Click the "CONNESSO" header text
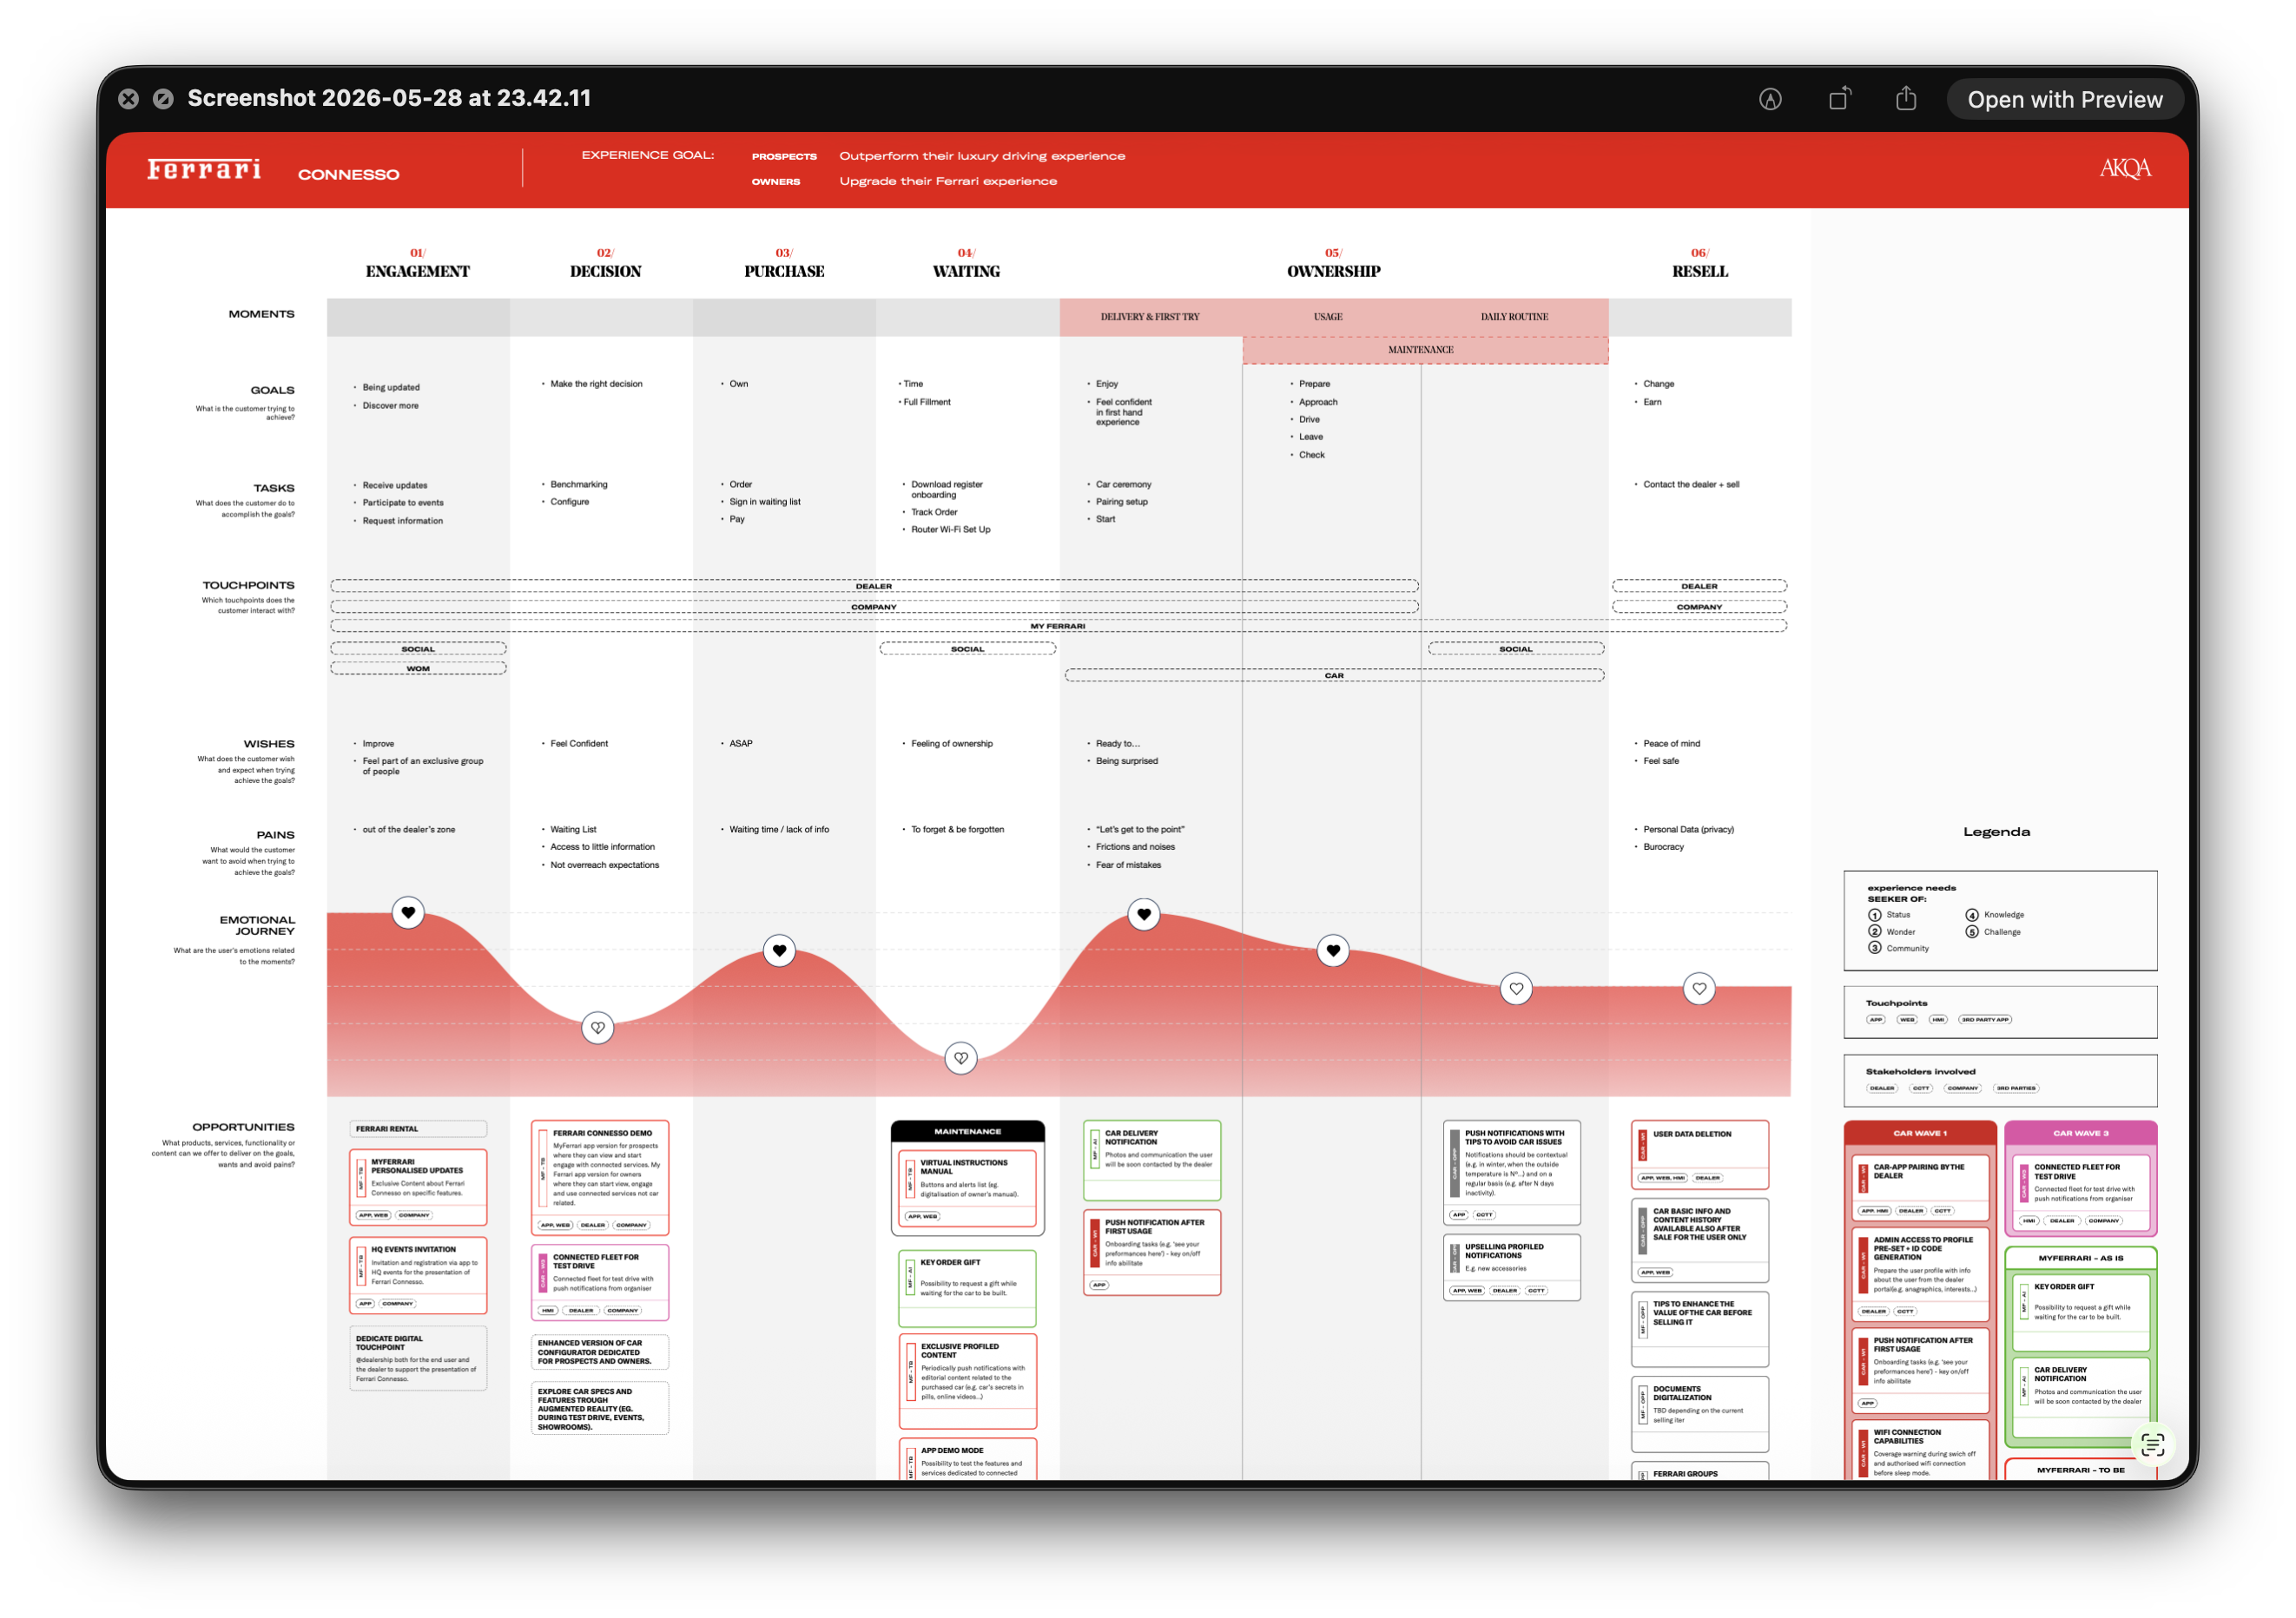The image size is (2296, 1618). (x=348, y=174)
